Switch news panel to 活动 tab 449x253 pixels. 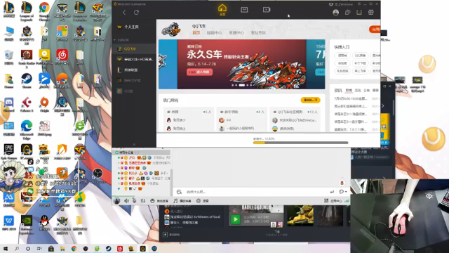(x=358, y=91)
